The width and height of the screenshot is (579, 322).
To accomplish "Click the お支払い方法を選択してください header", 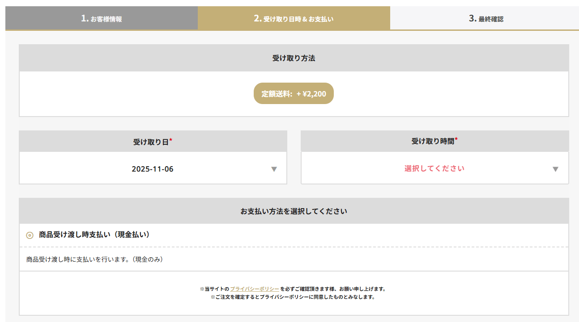I will tap(294, 211).
